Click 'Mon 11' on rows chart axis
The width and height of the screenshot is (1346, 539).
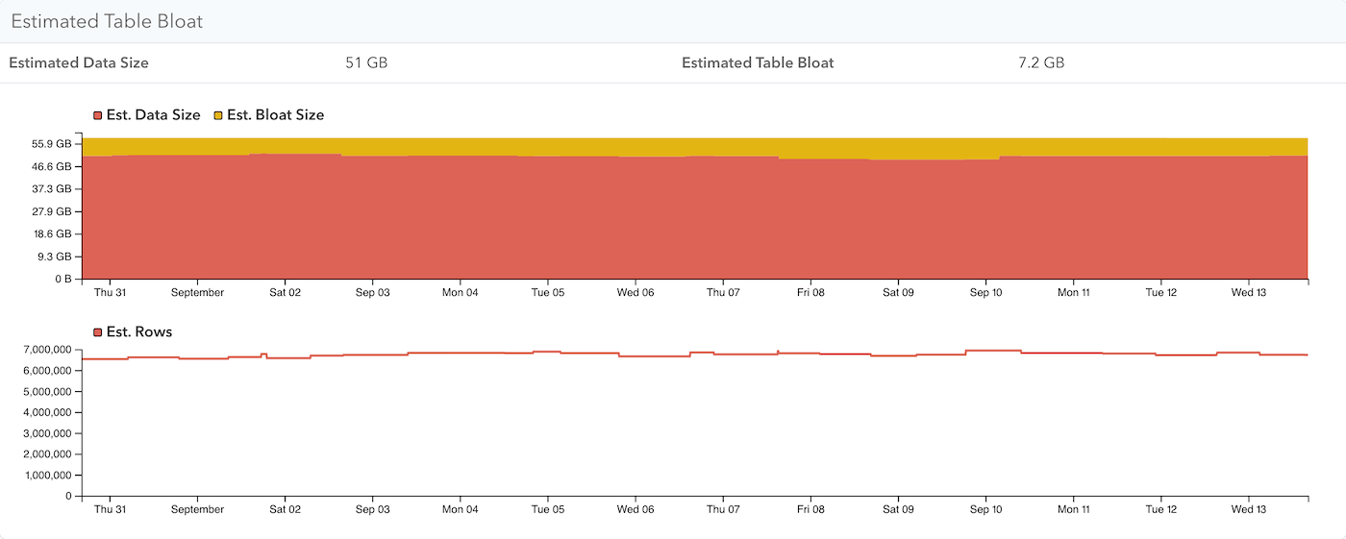(x=1073, y=510)
